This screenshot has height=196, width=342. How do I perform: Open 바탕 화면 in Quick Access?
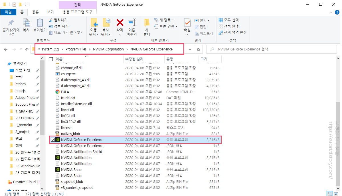[x=23, y=70]
